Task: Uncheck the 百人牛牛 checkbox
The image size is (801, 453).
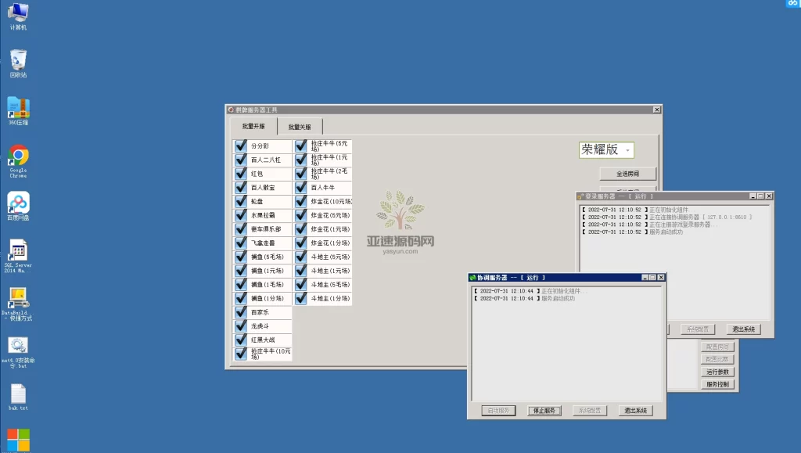Action: 301,188
